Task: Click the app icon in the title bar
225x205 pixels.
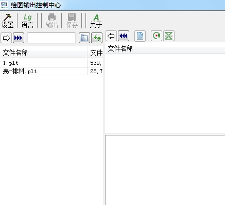Action: (x=4, y=5)
